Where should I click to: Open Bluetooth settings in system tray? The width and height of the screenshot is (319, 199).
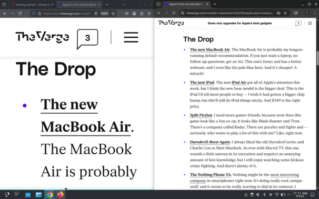264,195
